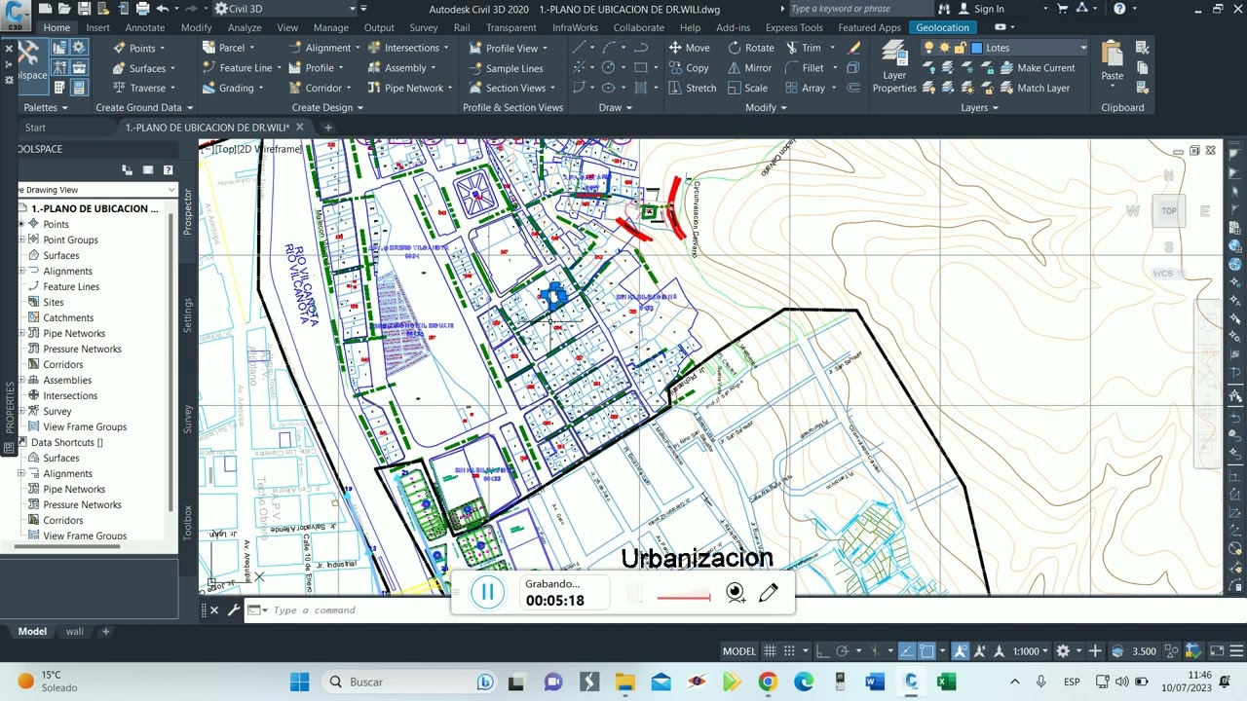This screenshot has width=1247, height=701.
Task: Click the command line customize wrench icon
Action: coord(234,610)
